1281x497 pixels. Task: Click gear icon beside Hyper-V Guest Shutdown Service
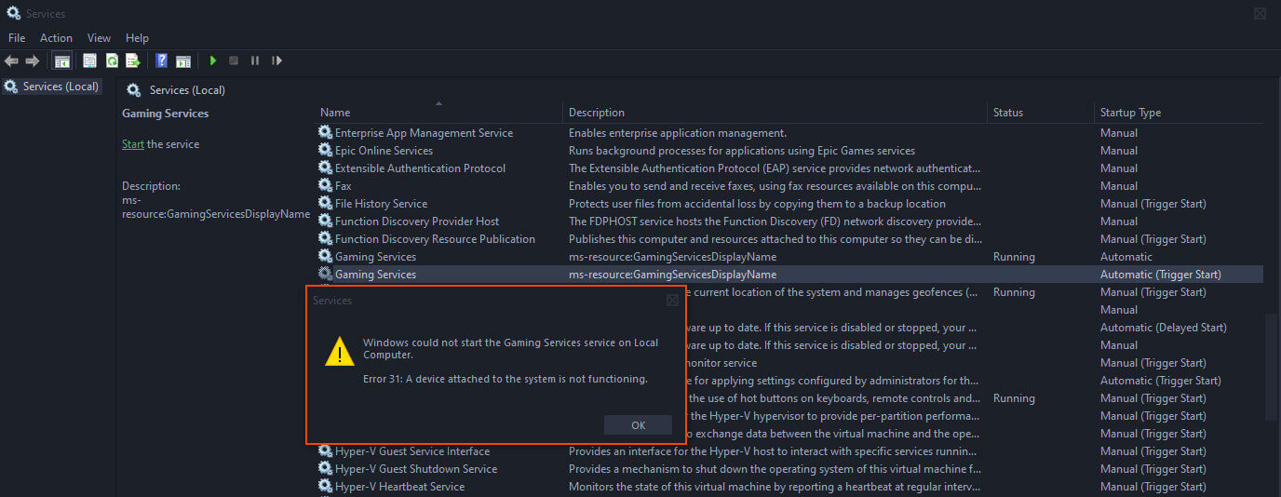click(x=325, y=469)
